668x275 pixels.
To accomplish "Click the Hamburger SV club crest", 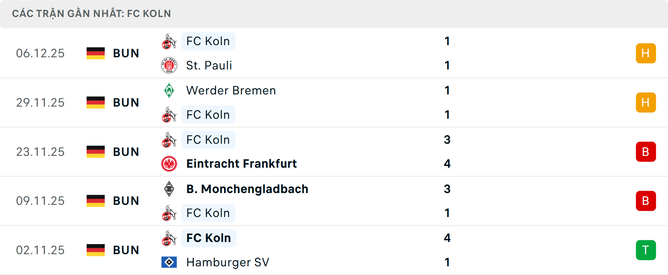I will 169,262.
